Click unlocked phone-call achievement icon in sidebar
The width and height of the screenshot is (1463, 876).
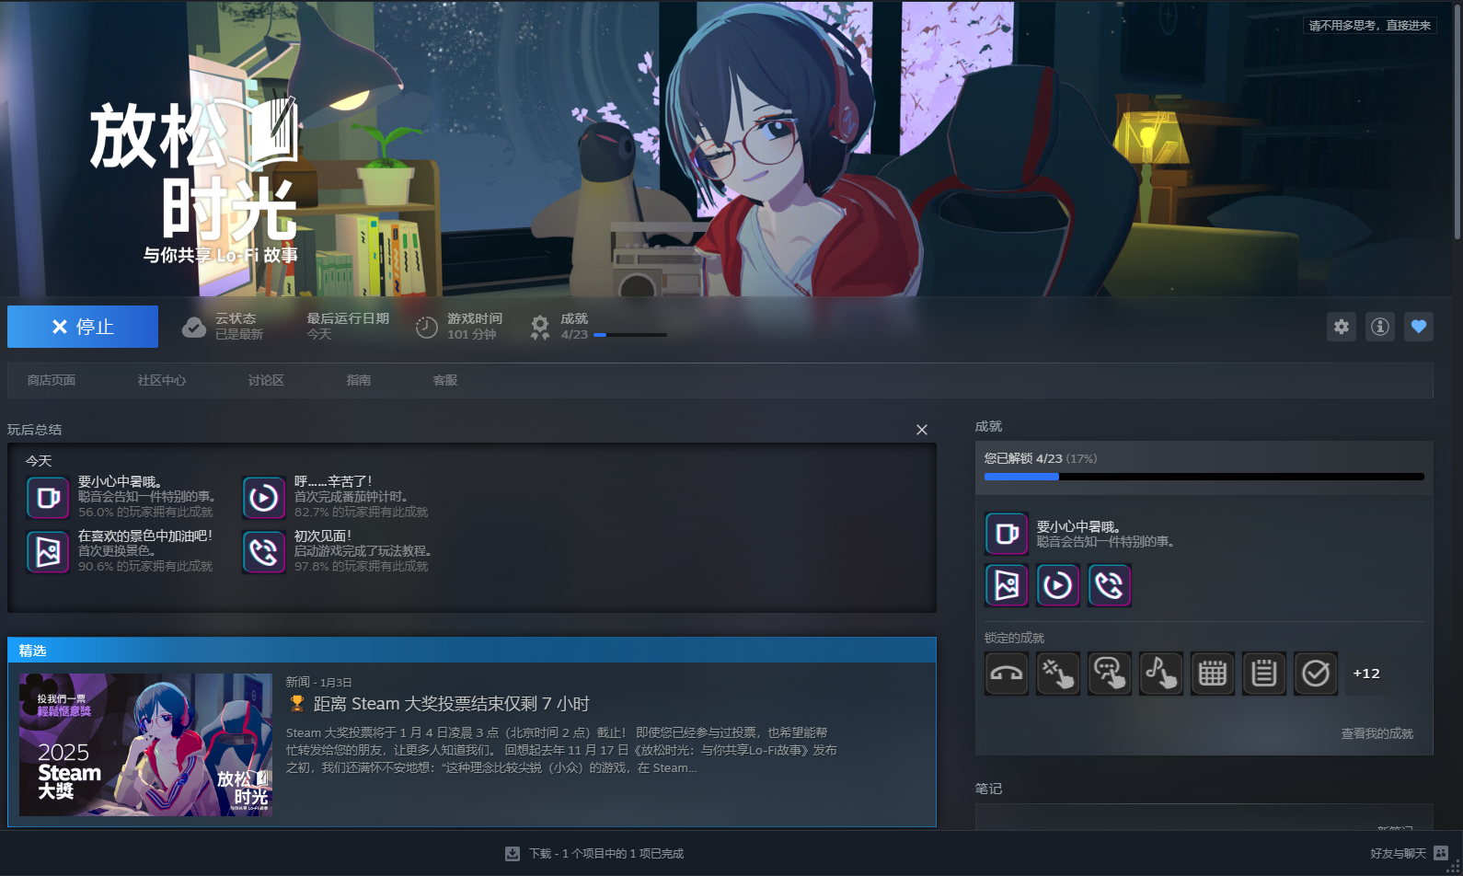click(1110, 585)
